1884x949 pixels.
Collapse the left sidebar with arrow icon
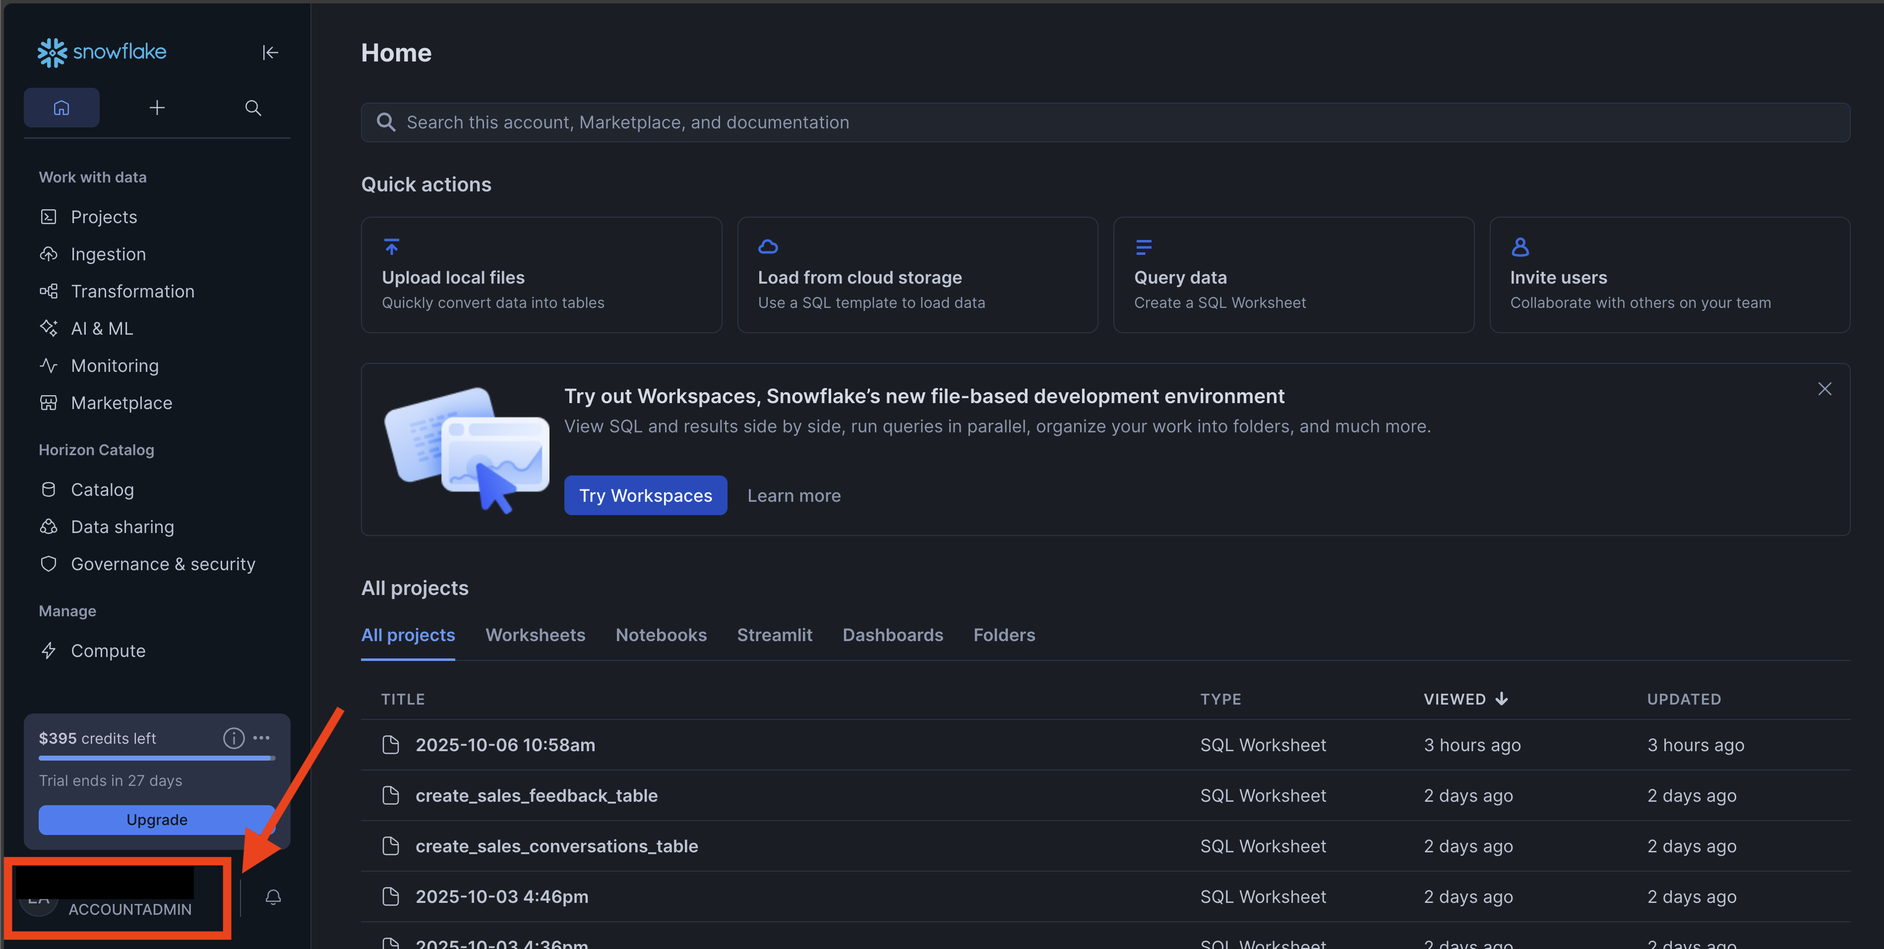(x=270, y=53)
